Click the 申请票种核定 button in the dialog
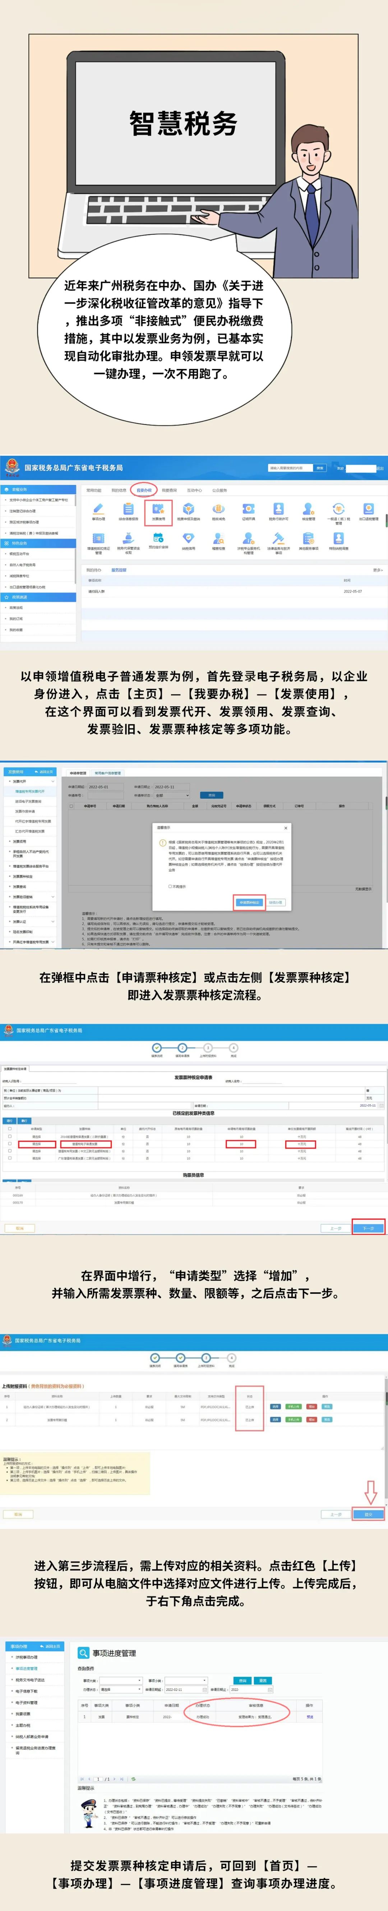The image size is (388, 1911). 249,903
